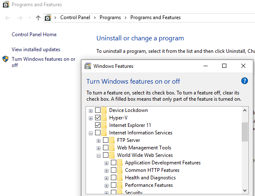Viewport: 255px width, 196px height.
Task: Open the breadcrumb chevron after Control Panel
Action: 95,17
